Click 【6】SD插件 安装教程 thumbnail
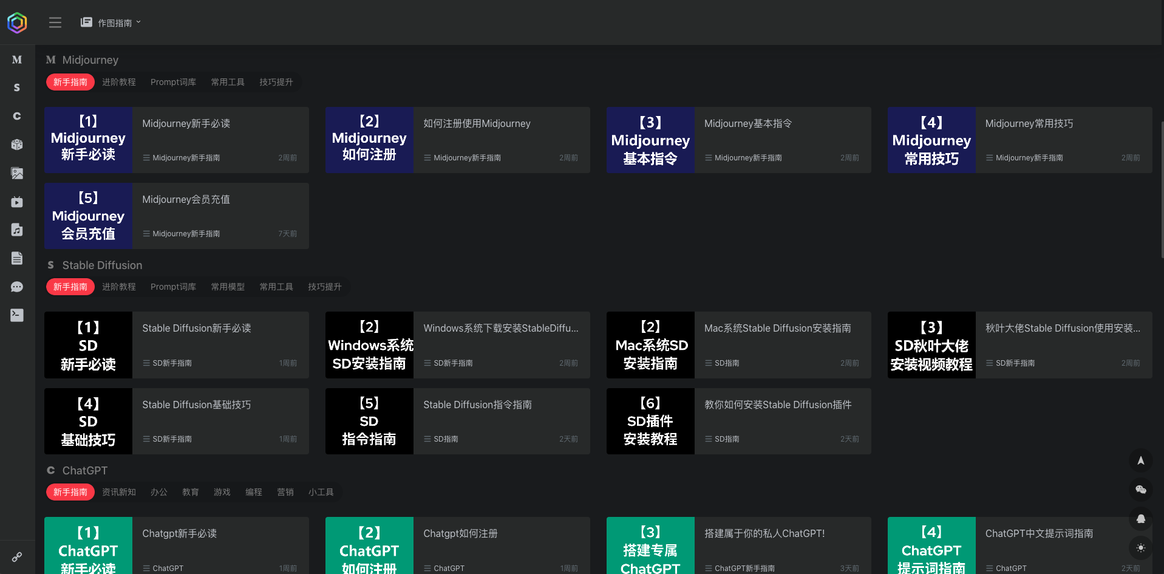Screen dimensions: 1164x574 (x=650, y=421)
